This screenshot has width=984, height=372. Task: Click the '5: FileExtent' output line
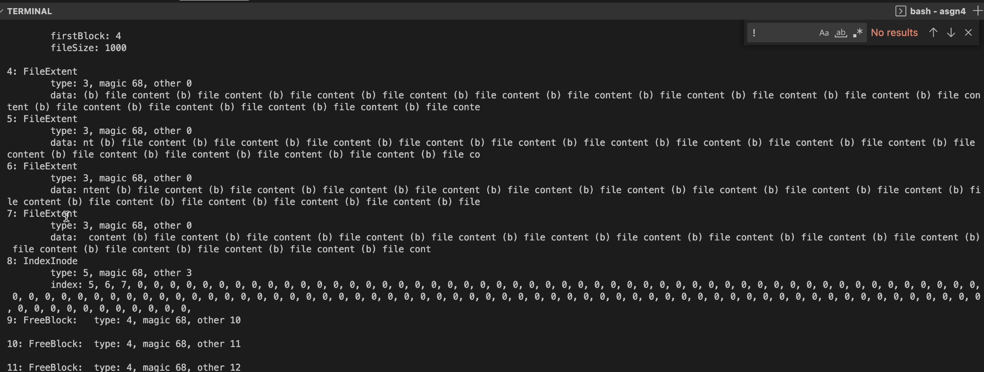pyautogui.click(x=42, y=119)
